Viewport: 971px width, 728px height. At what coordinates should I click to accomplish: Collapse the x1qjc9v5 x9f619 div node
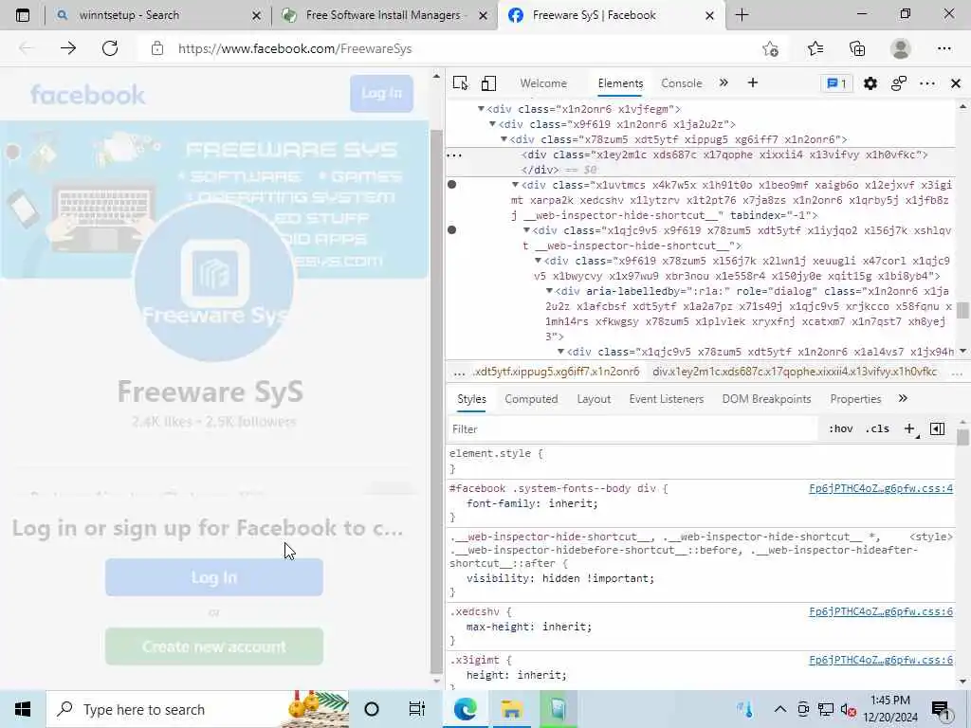coord(526,229)
